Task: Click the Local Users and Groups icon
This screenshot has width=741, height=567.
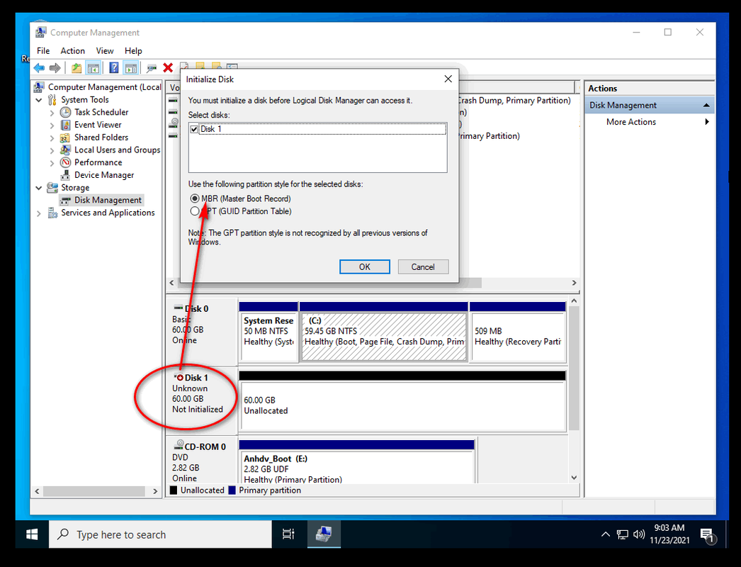Action: (x=65, y=150)
